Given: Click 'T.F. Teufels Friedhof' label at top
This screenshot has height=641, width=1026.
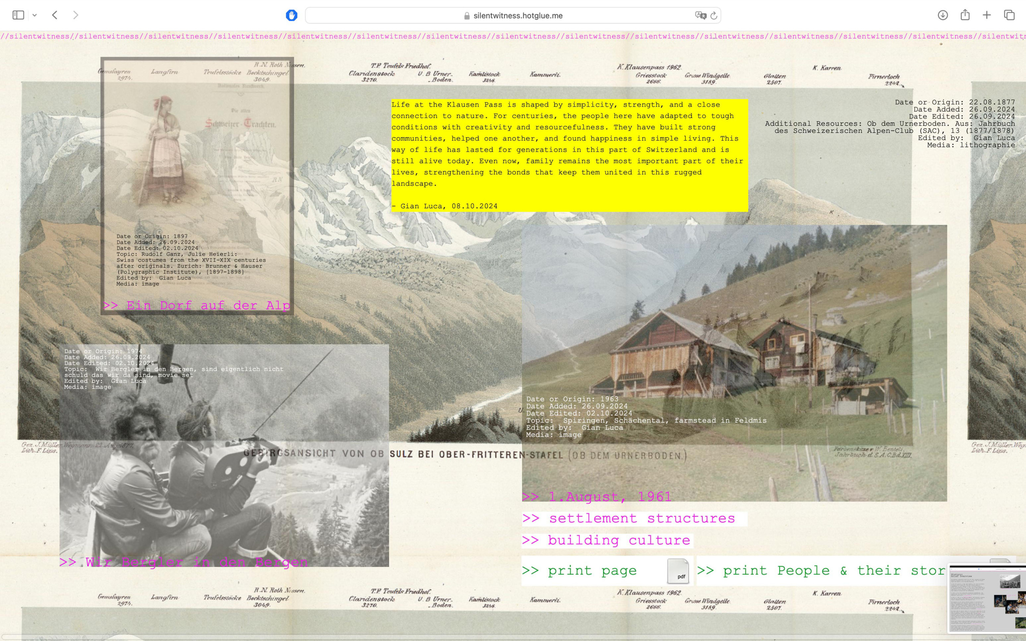Looking at the screenshot, I should (401, 66).
